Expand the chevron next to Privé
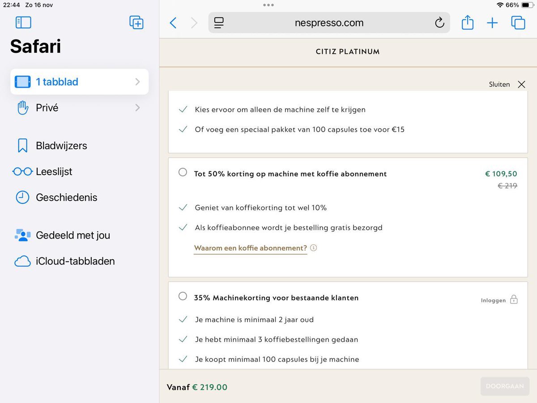This screenshot has width=537, height=403. pyautogui.click(x=137, y=107)
